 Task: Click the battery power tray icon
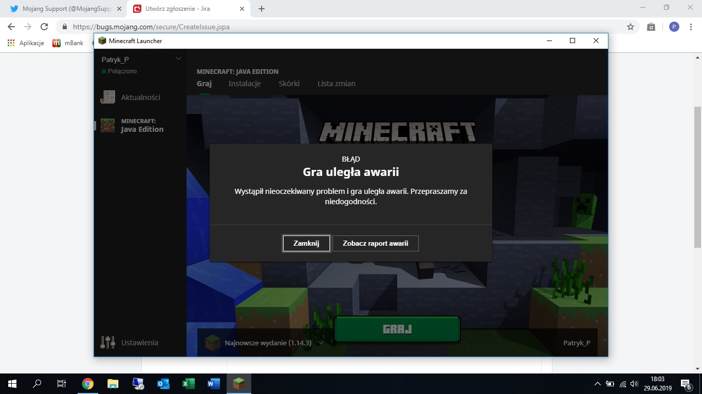coord(610,384)
